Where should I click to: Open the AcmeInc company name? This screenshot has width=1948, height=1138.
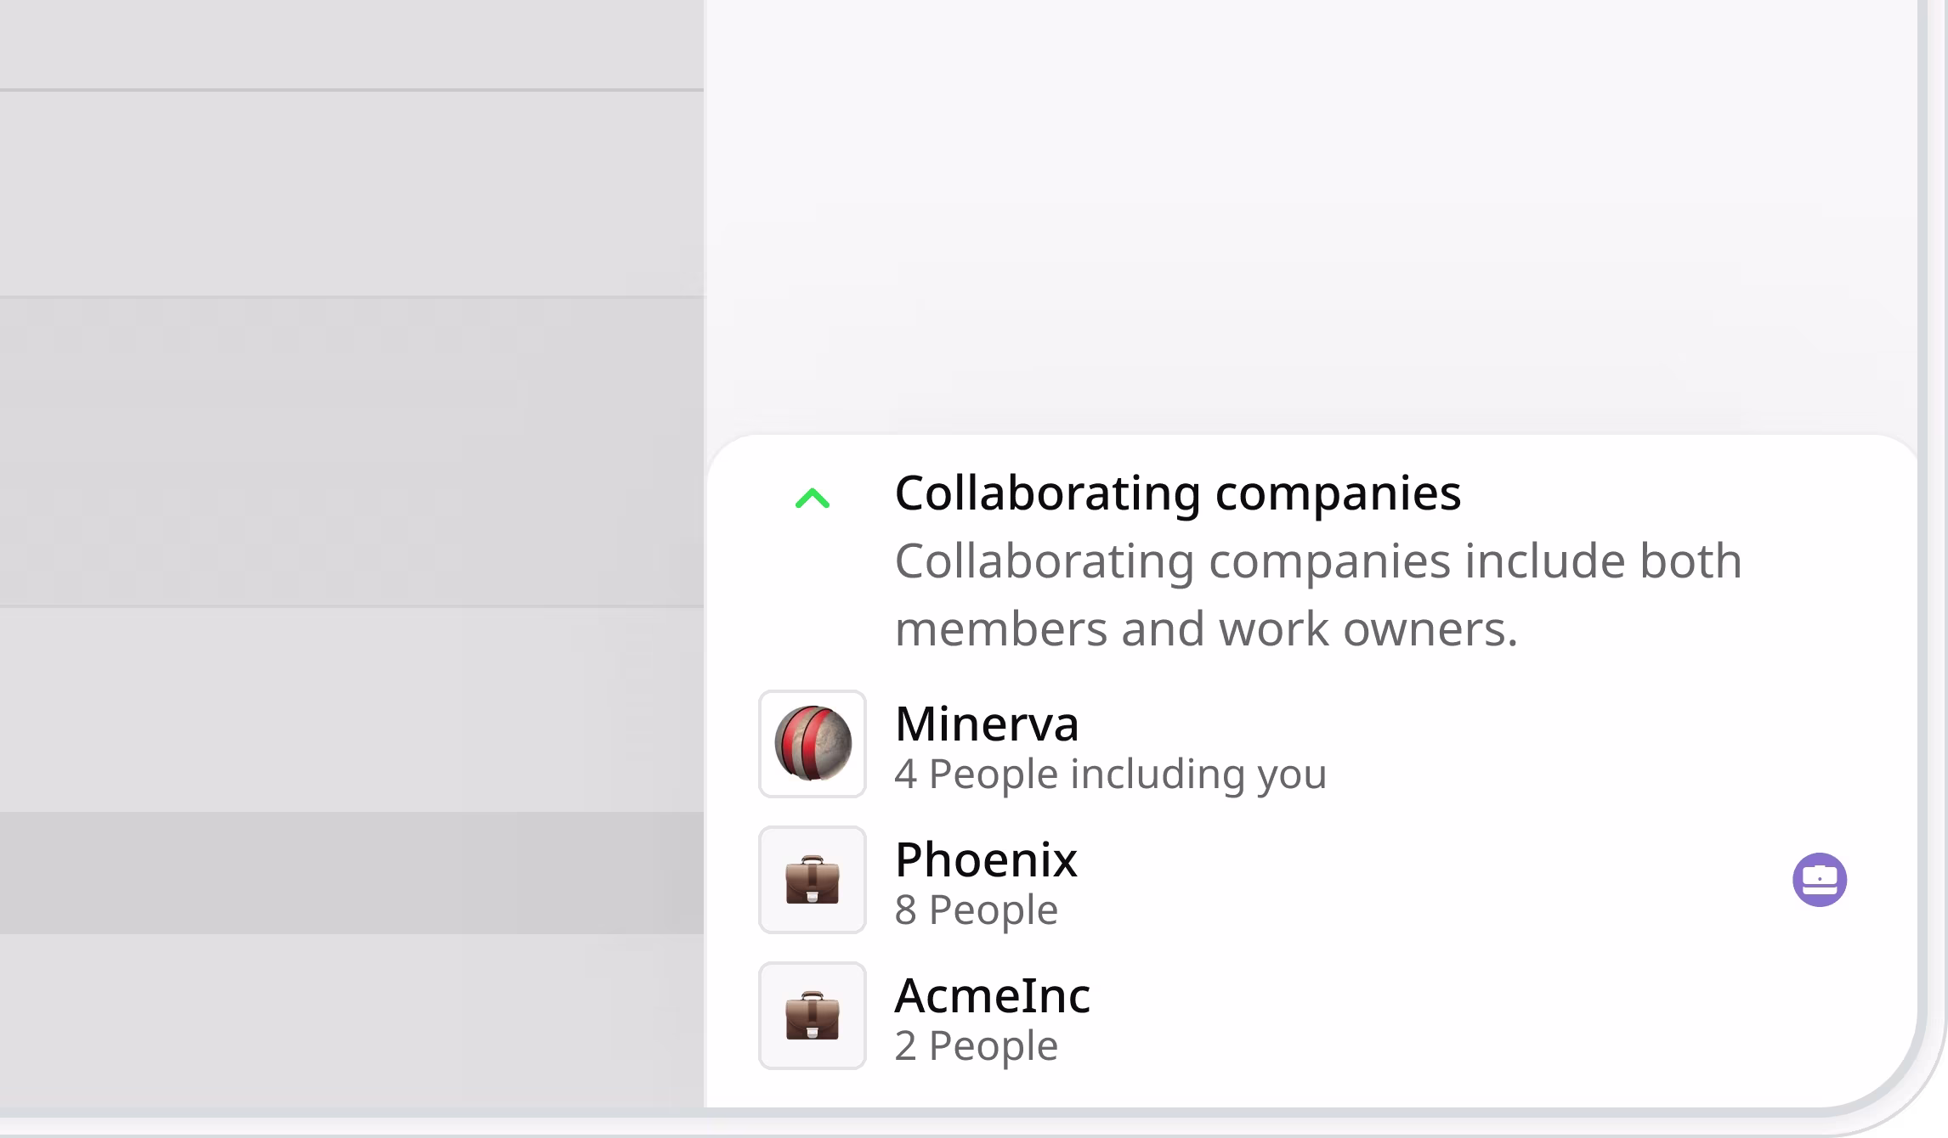(x=992, y=995)
